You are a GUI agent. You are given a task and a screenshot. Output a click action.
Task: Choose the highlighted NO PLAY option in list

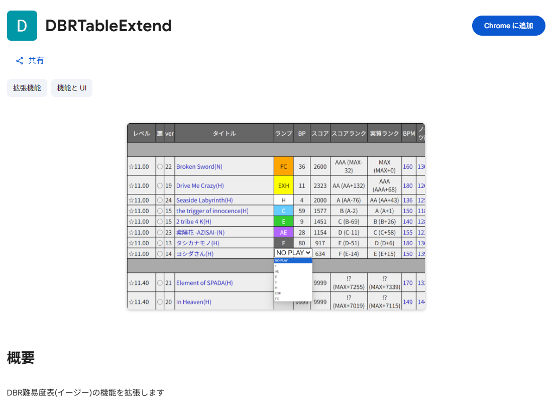point(293,261)
